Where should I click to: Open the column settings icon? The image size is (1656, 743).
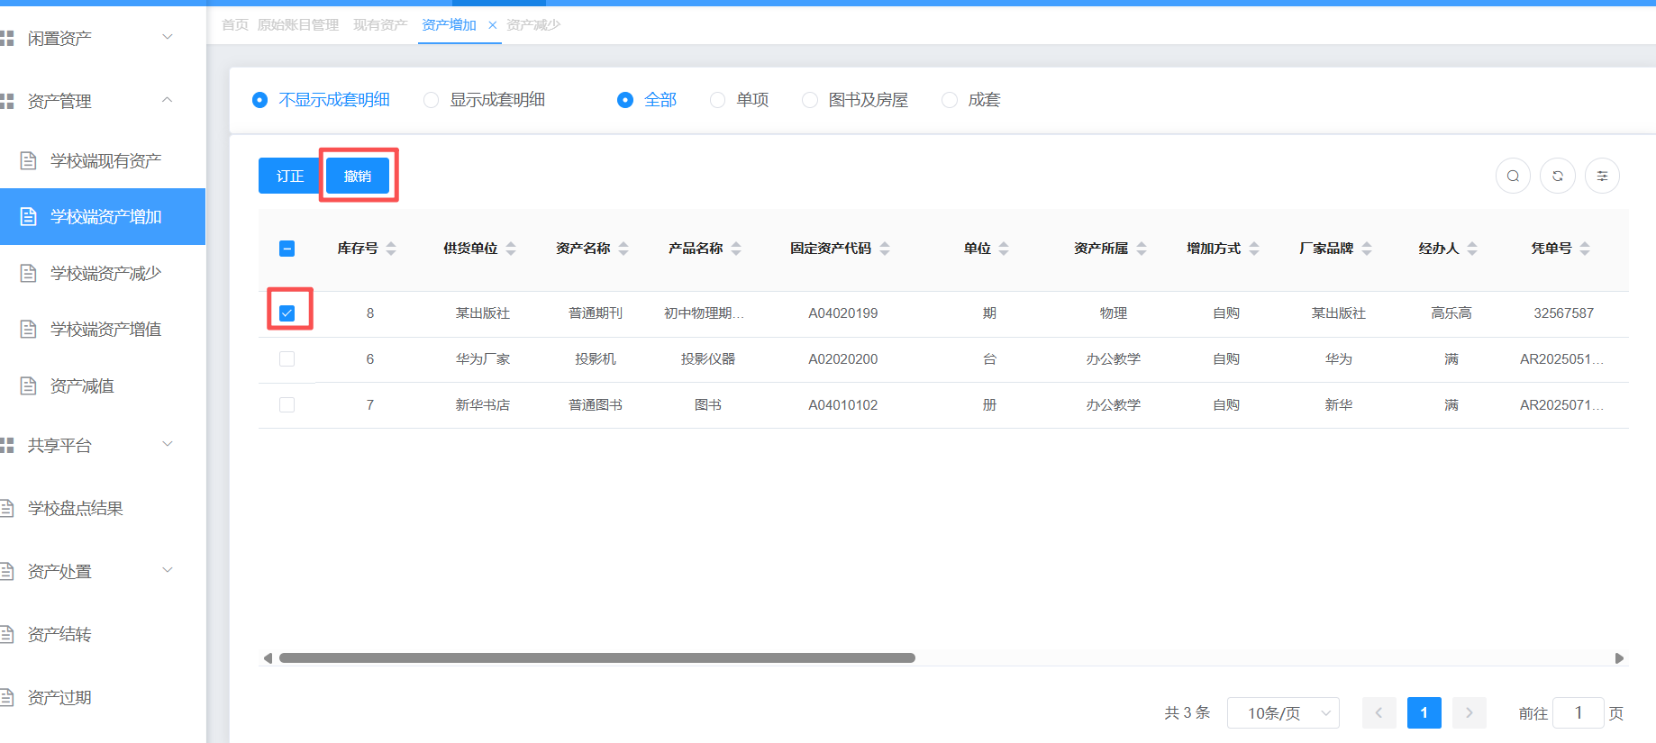1601,176
